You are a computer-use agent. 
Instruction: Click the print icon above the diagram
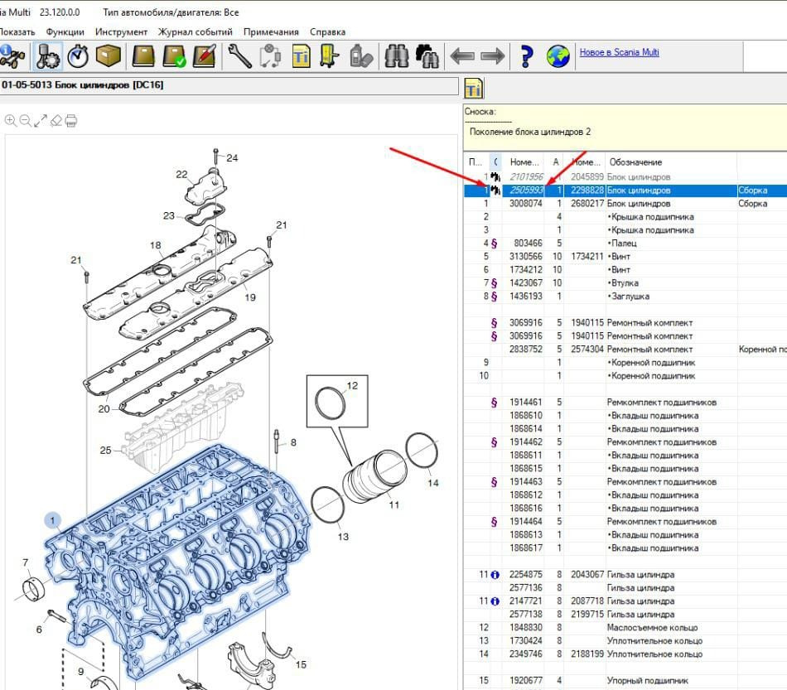pyautogui.click(x=71, y=121)
